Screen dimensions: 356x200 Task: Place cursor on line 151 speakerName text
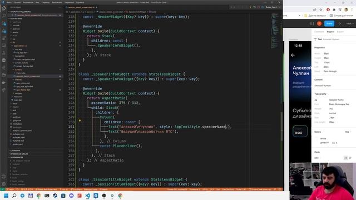[x=214, y=127]
